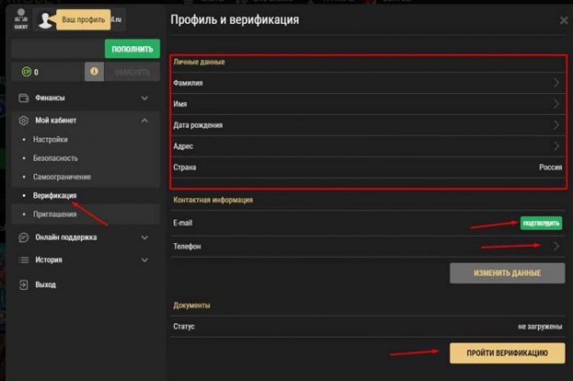Open the user profile silhouette icon
The width and height of the screenshot is (573, 381).
46,20
